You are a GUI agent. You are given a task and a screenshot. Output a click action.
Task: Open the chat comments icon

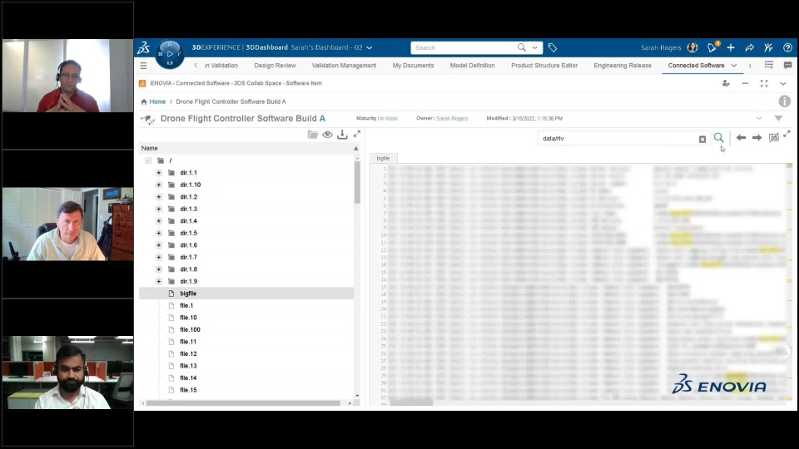point(787,65)
